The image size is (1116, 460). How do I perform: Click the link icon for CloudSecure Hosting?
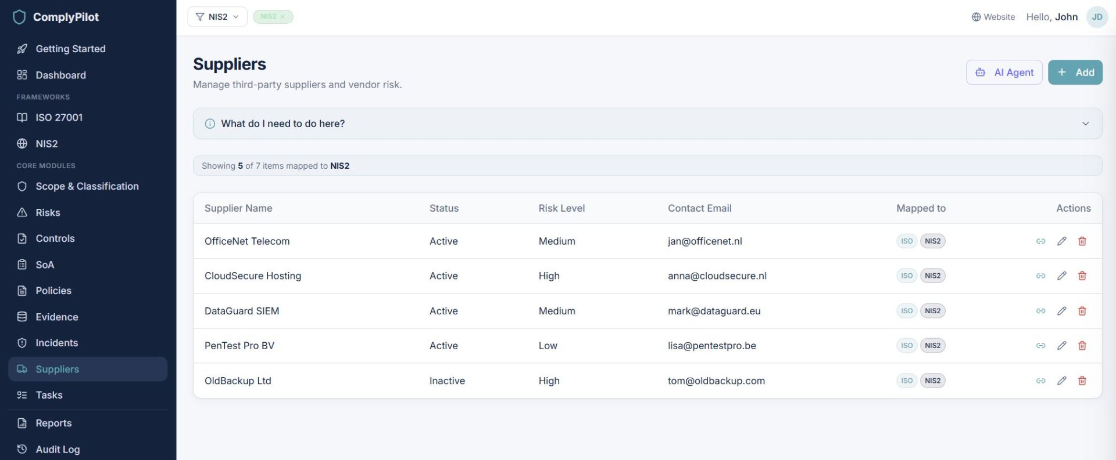(x=1040, y=276)
